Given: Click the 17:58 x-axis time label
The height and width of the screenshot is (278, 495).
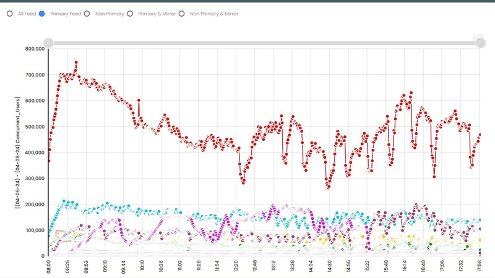Looking at the screenshot, I should 480,267.
